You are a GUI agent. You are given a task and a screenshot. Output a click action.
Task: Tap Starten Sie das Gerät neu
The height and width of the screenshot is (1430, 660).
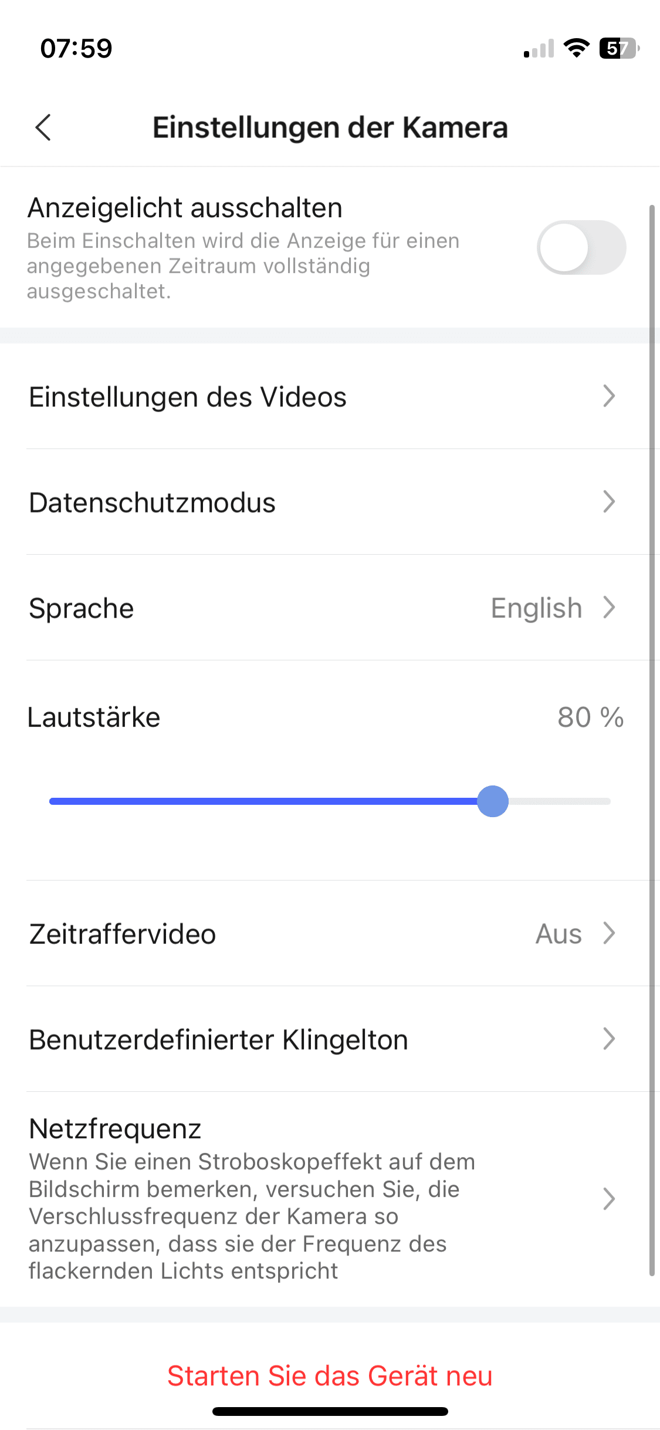click(330, 1375)
